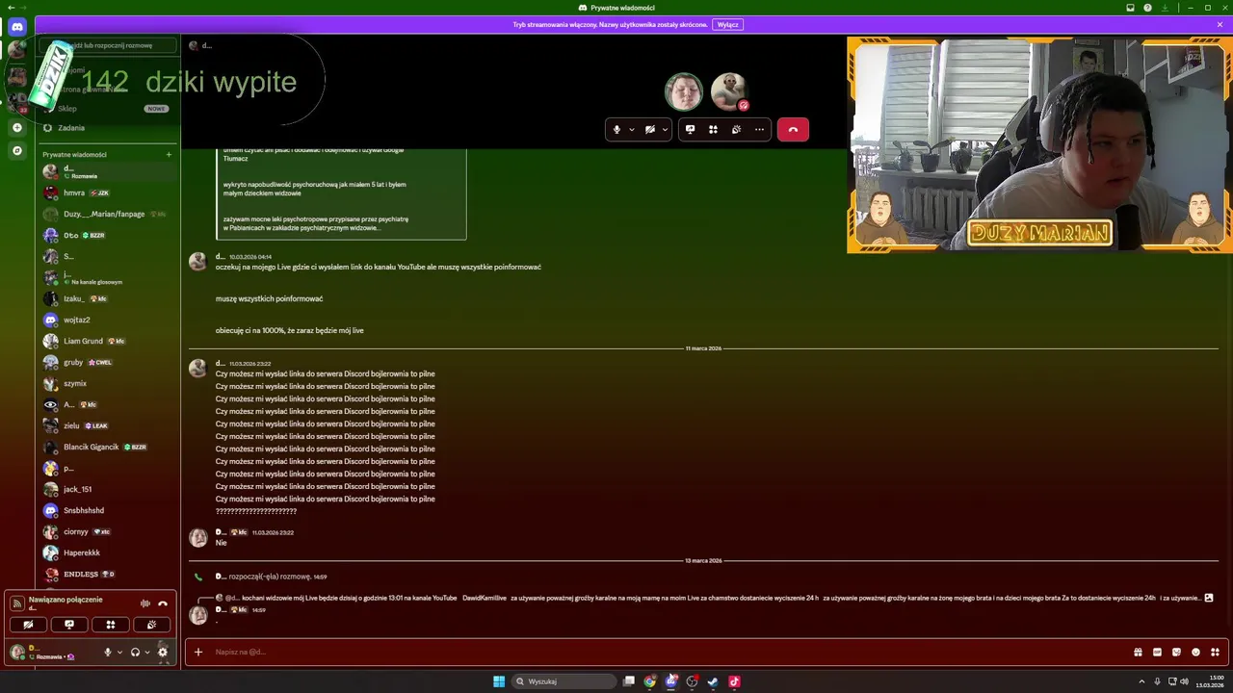The width and height of the screenshot is (1233, 693).
Task: Toggle noise suppression in voice panel
Action: [145, 603]
